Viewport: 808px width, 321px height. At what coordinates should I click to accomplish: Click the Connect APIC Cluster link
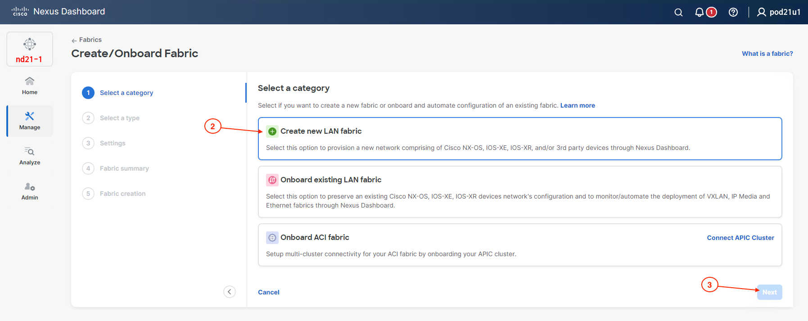pos(740,238)
